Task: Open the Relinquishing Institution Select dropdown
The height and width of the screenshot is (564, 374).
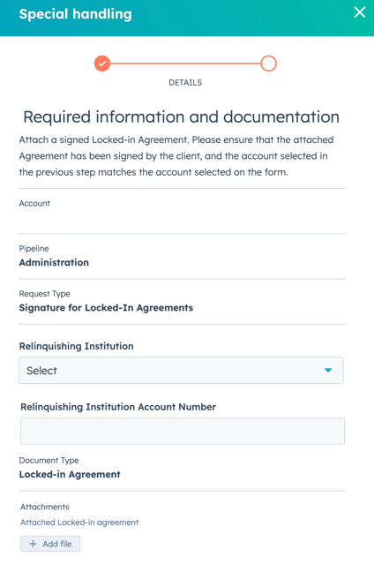Action: pos(181,371)
